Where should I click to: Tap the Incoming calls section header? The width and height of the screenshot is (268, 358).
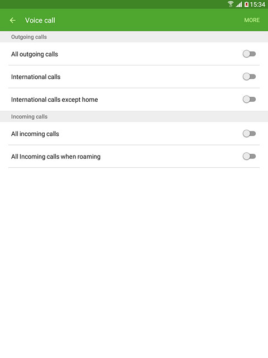click(30, 116)
